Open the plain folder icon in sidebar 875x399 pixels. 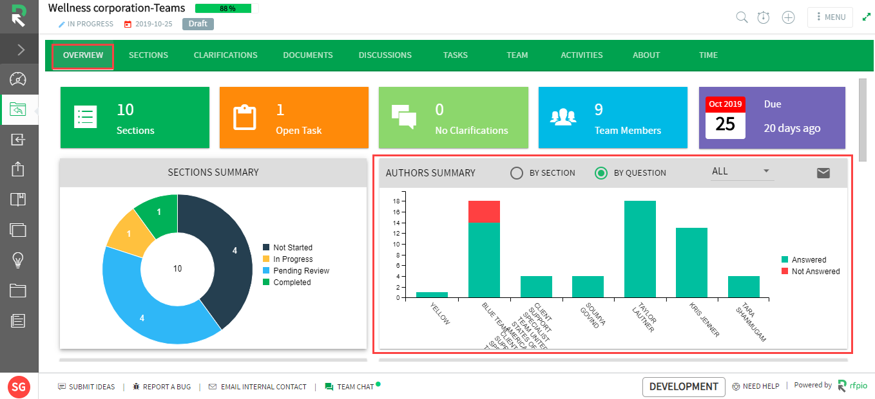pyautogui.click(x=18, y=290)
